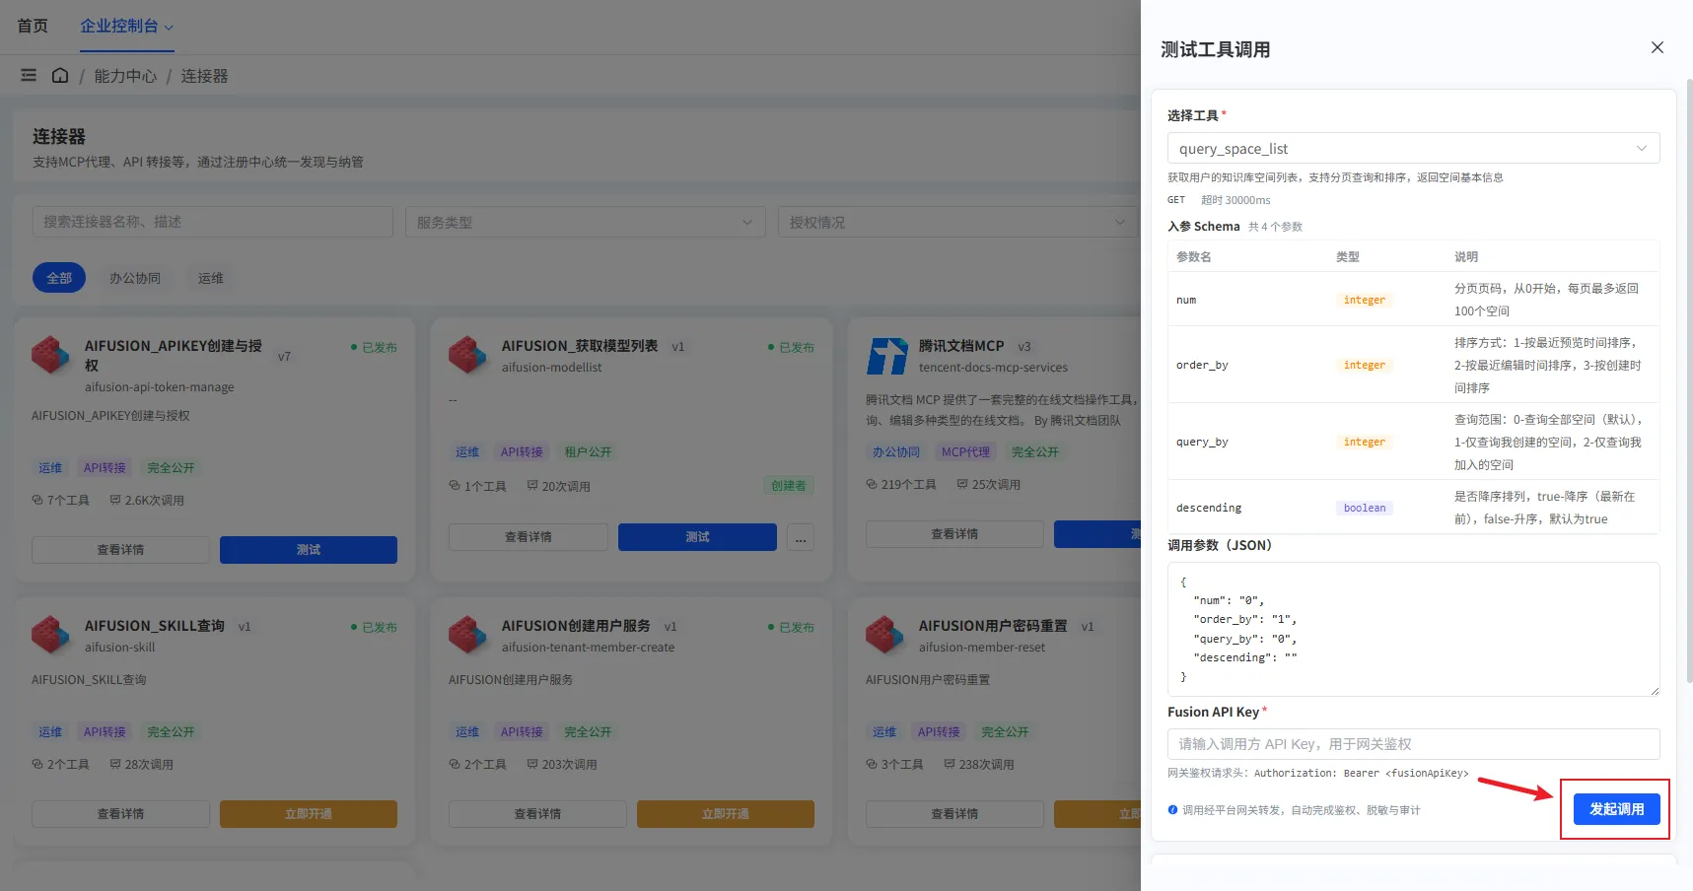Click the AIFUSION_获取模型列表 connector icon
1693x891 pixels.
[x=467, y=355]
